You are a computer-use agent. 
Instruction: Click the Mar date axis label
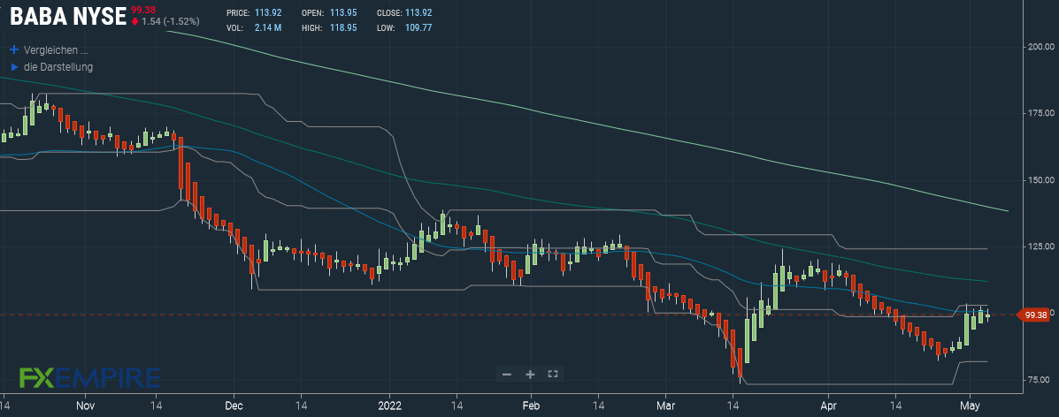665,406
